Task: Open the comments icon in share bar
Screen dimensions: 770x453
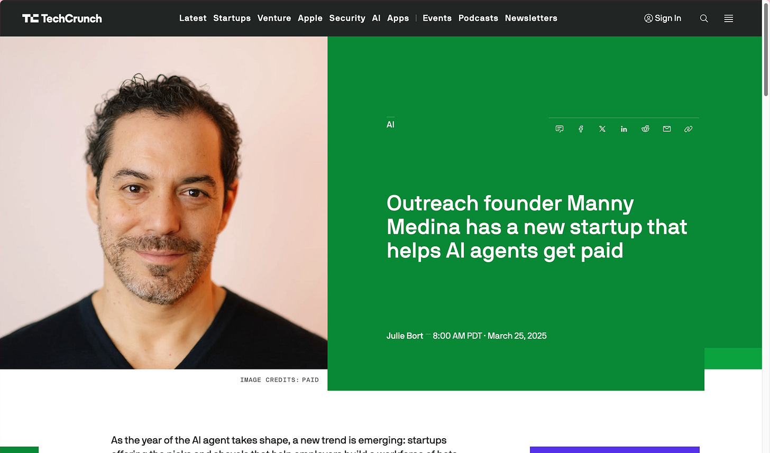Action: [560, 129]
